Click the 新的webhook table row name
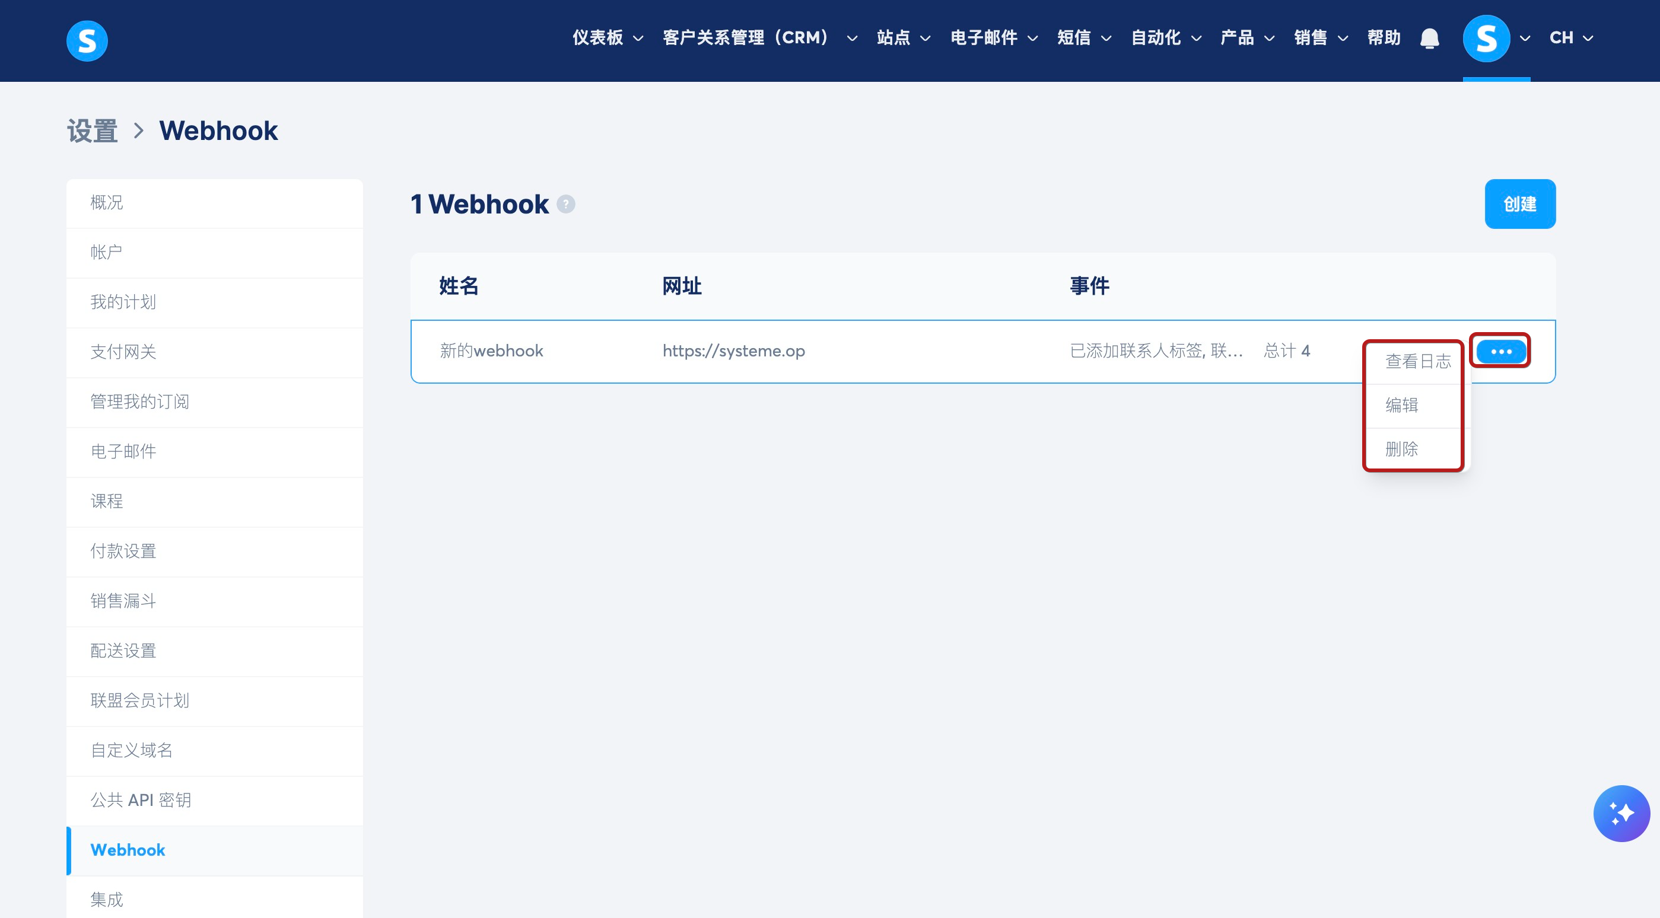The image size is (1660, 918). pos(491,351)
